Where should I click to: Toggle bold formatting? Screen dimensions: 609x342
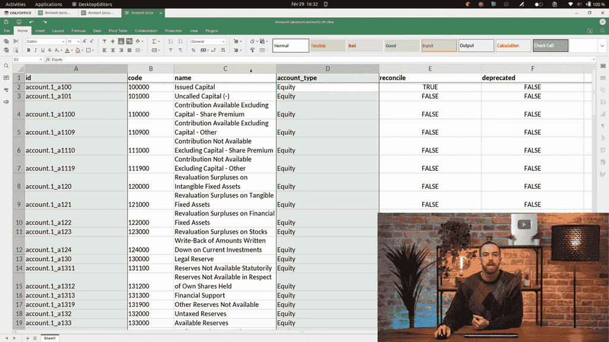[x=28, y=50]
